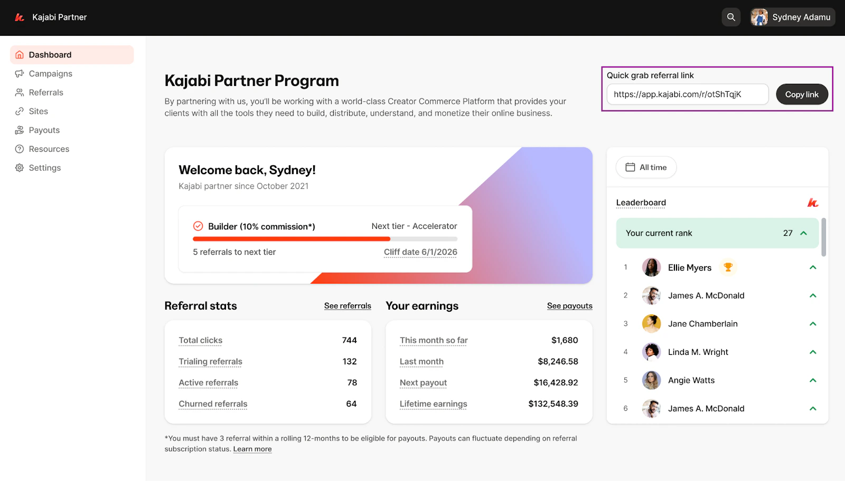Open the All time date filter
The image size is (845, 481).
645,167
